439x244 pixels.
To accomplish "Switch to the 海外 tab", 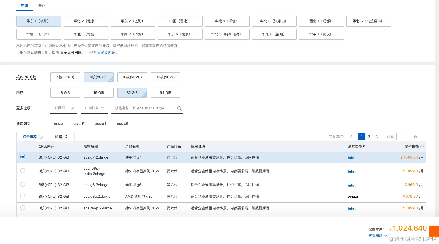I will pyautogui.click(x=41, y=6).
